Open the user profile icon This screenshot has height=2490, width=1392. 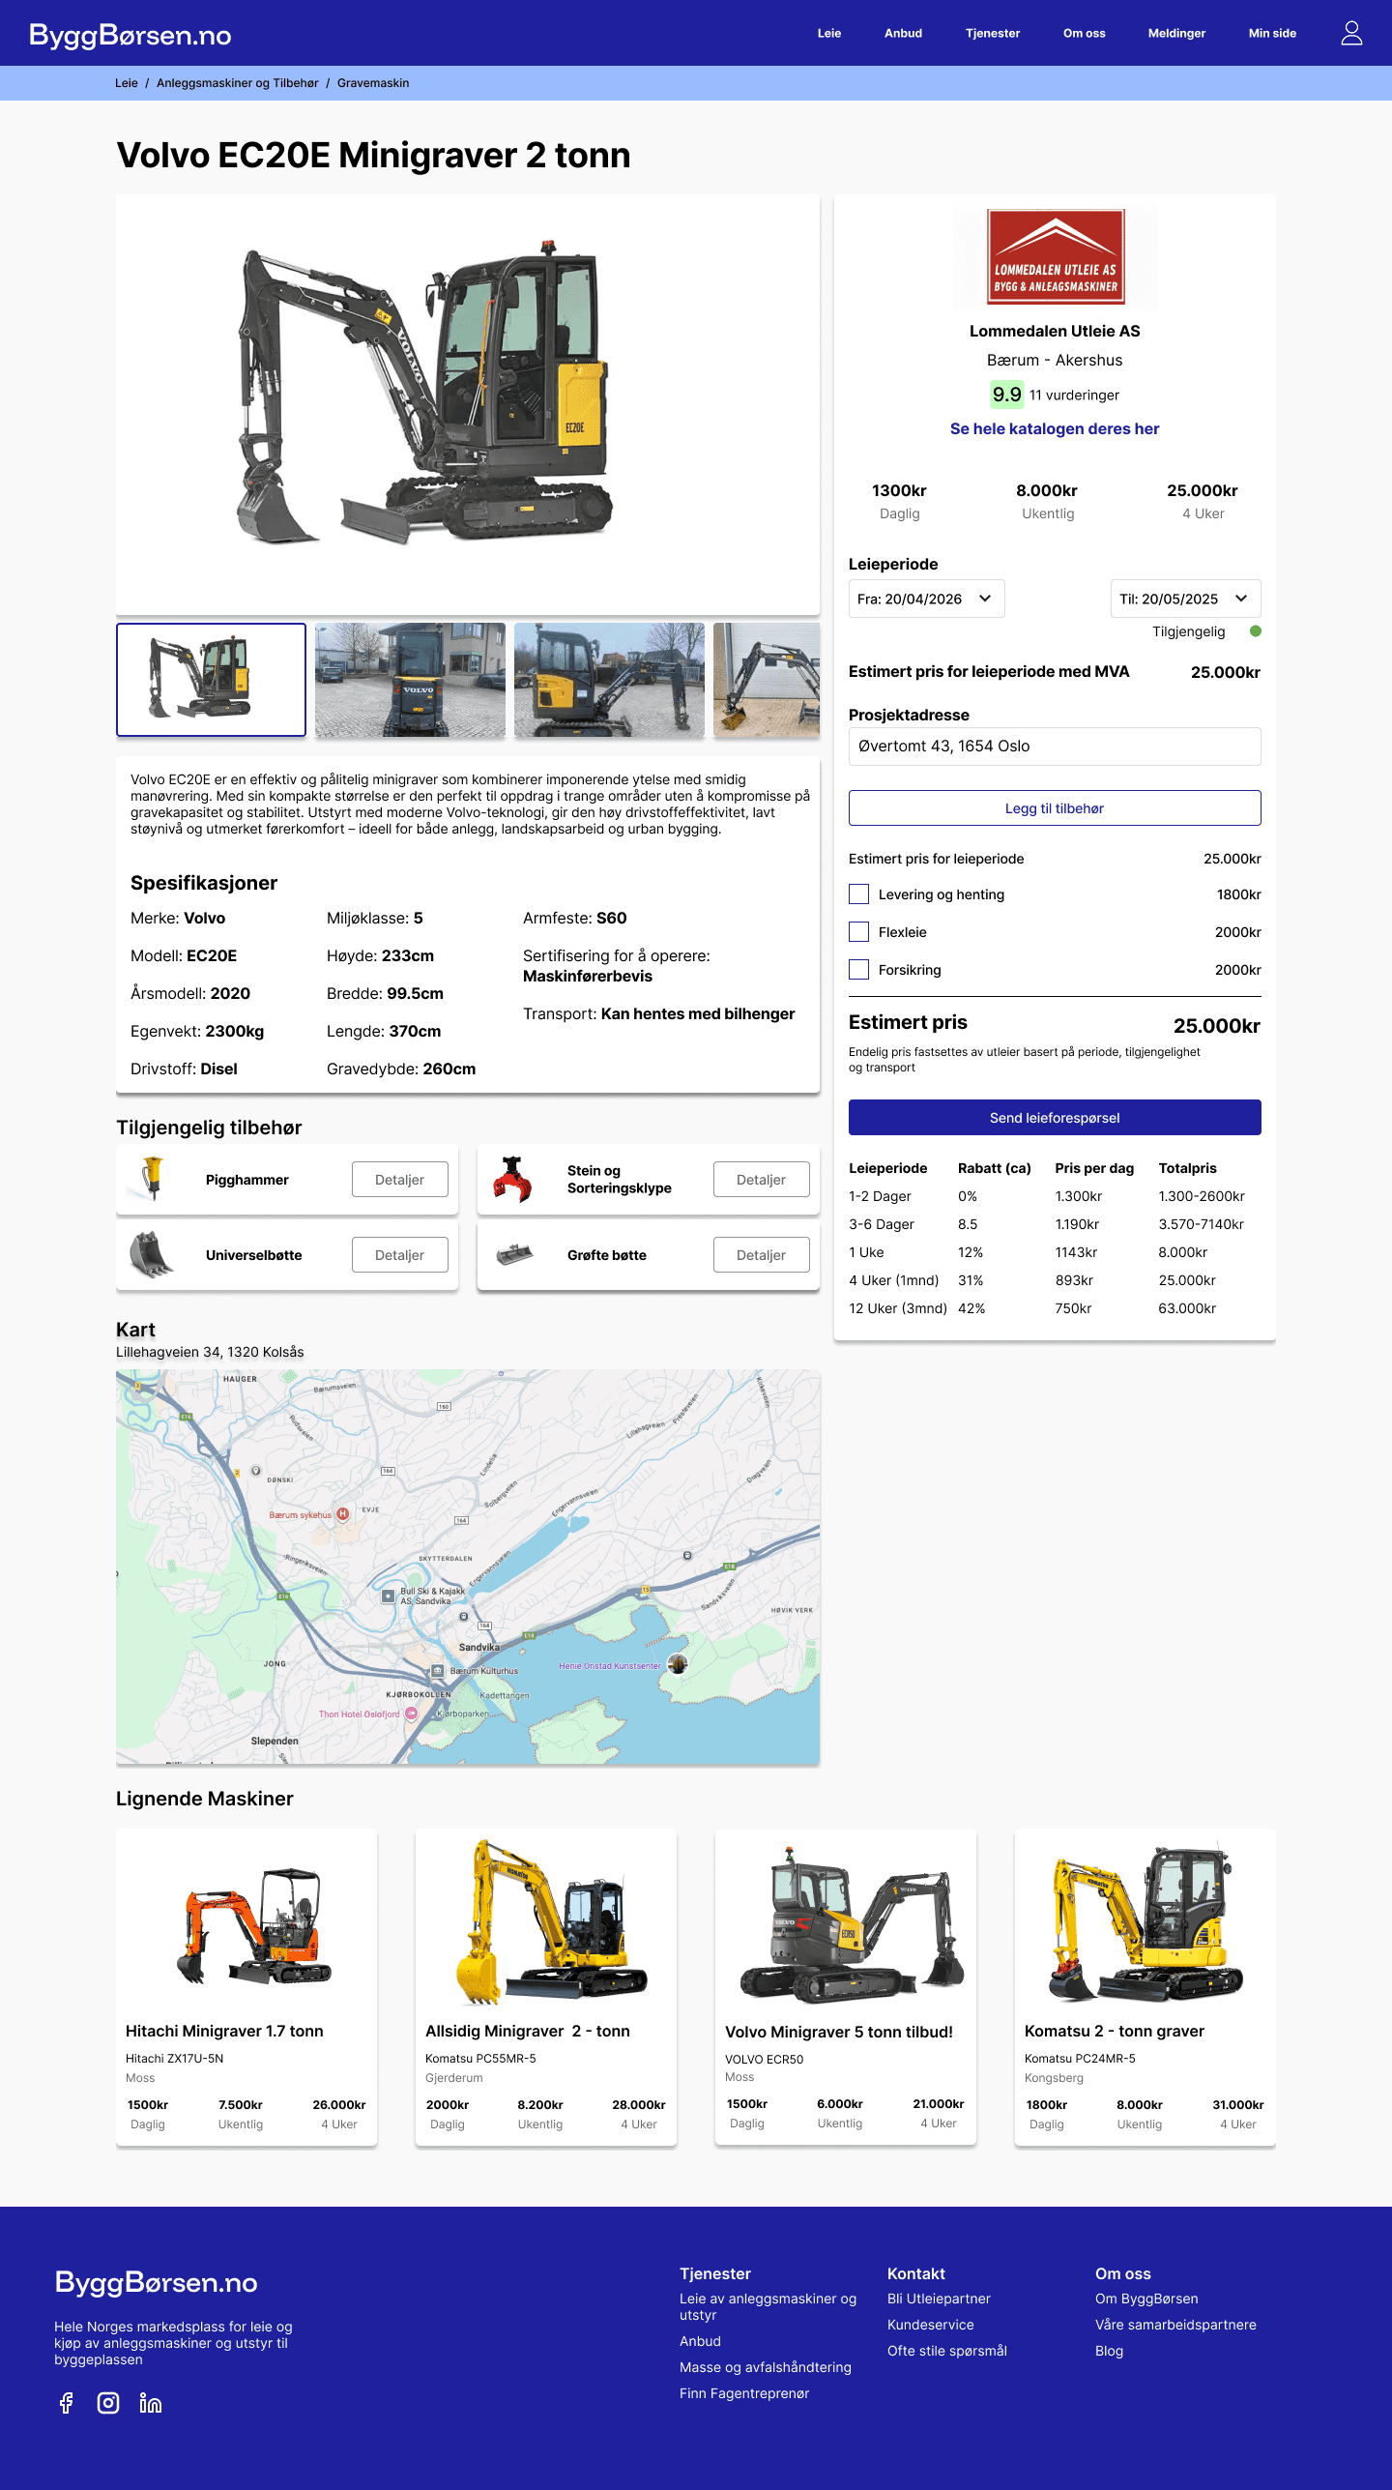pyautogui.click(x=1351, y=33)
